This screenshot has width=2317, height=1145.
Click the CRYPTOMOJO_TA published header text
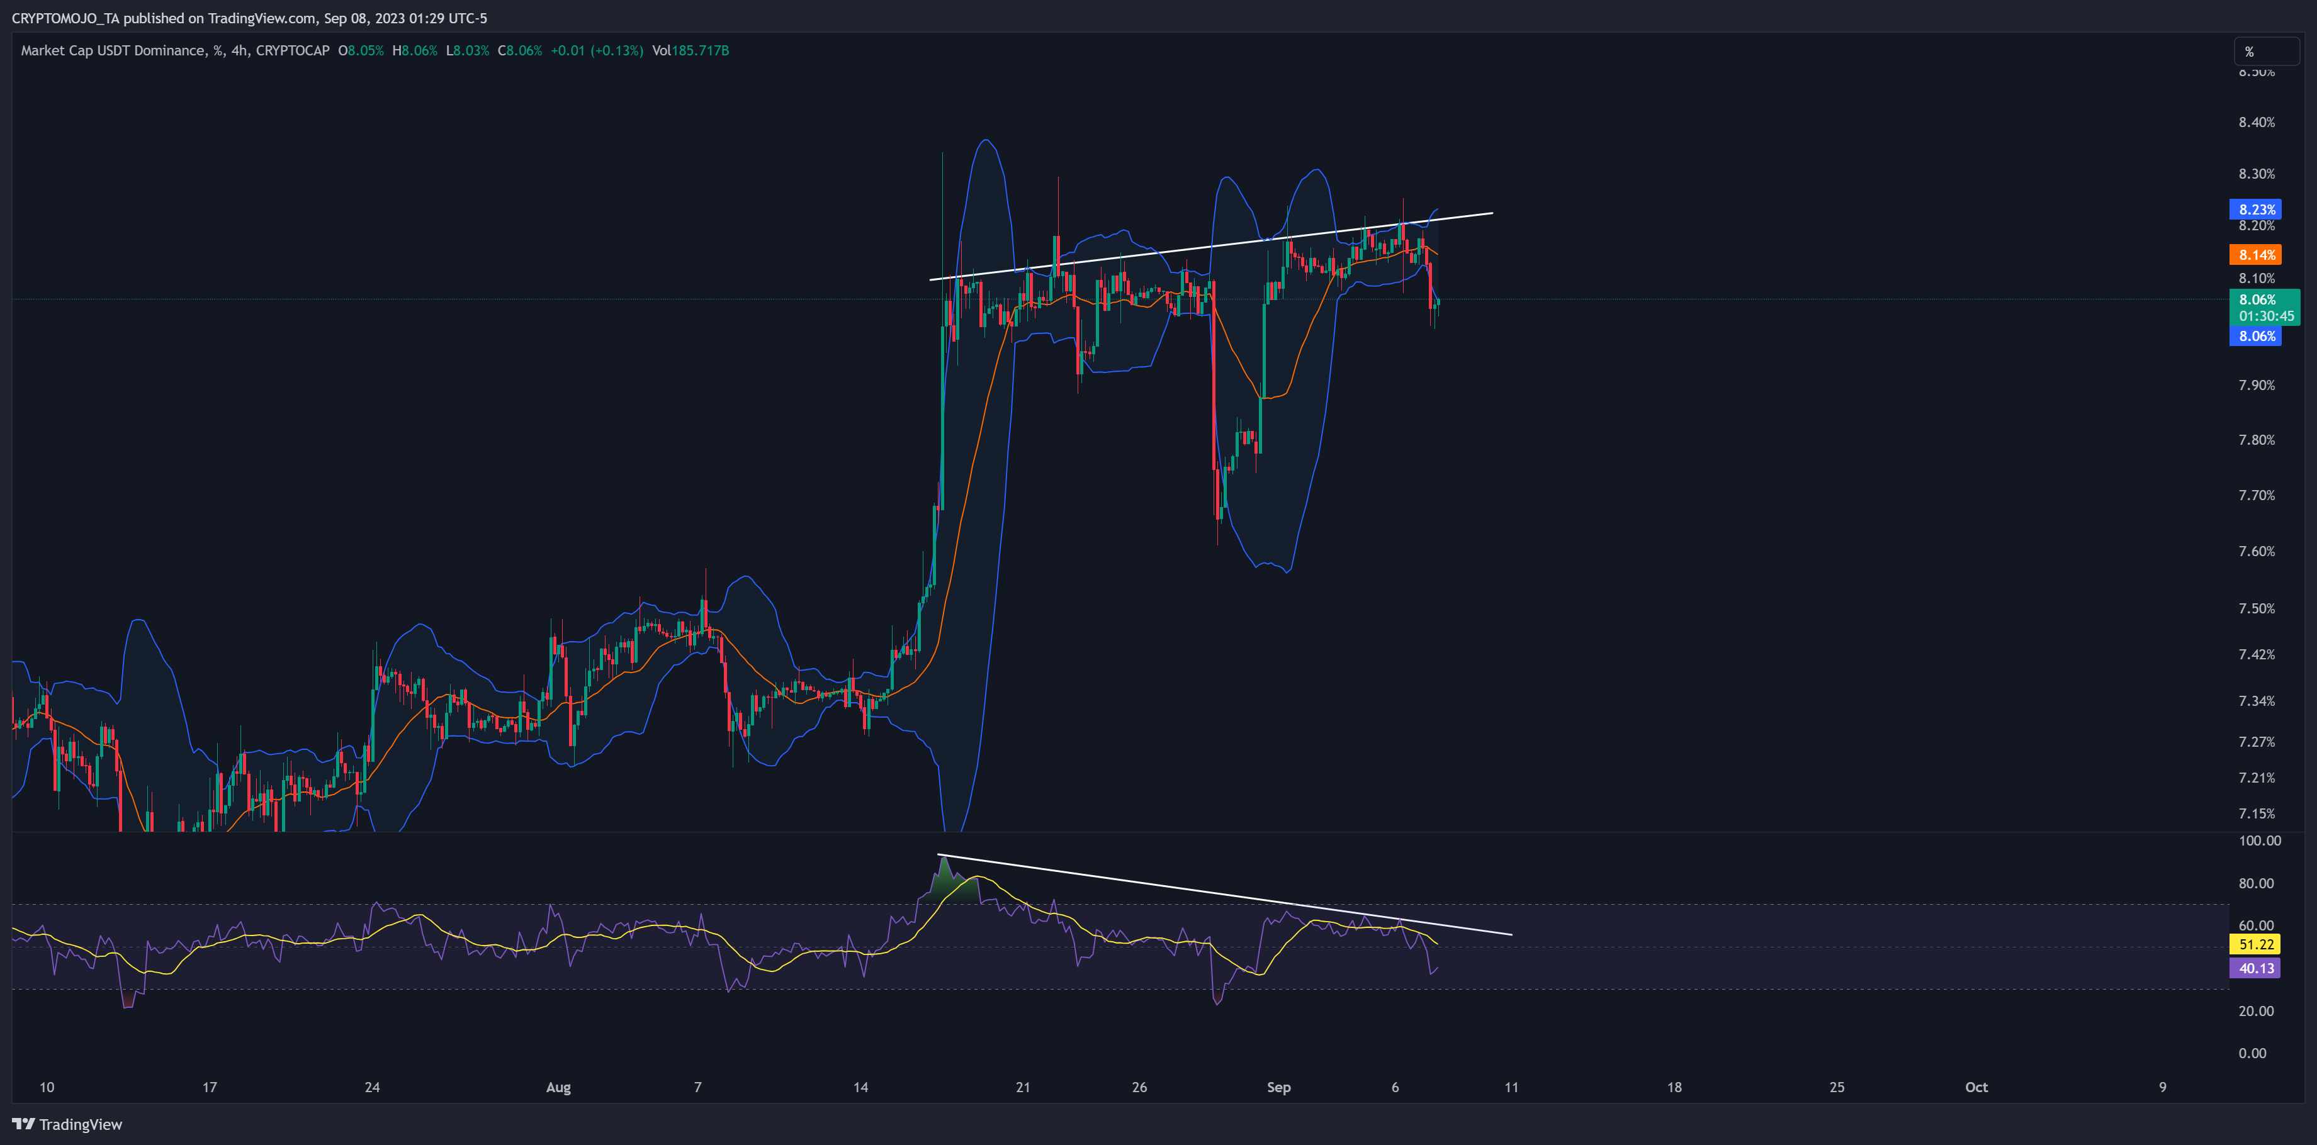pos(249,18)
